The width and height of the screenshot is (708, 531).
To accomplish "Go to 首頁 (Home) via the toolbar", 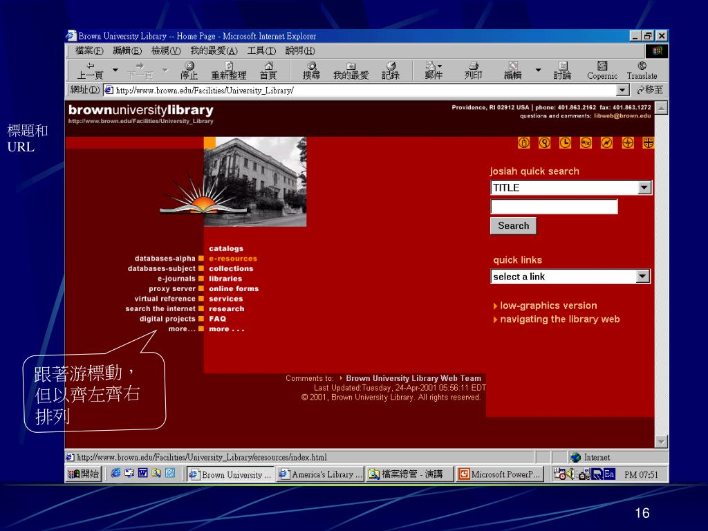I will click(268, 71).
